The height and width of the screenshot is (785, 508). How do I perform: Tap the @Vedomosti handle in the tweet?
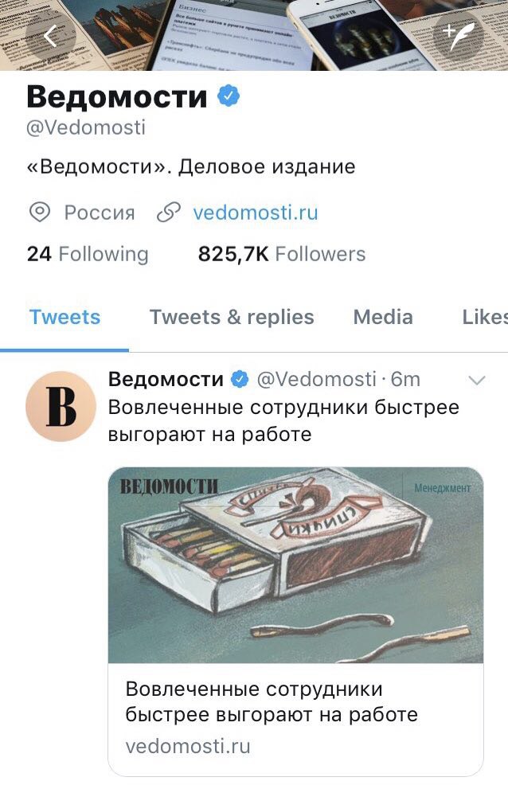pos(316,379)
